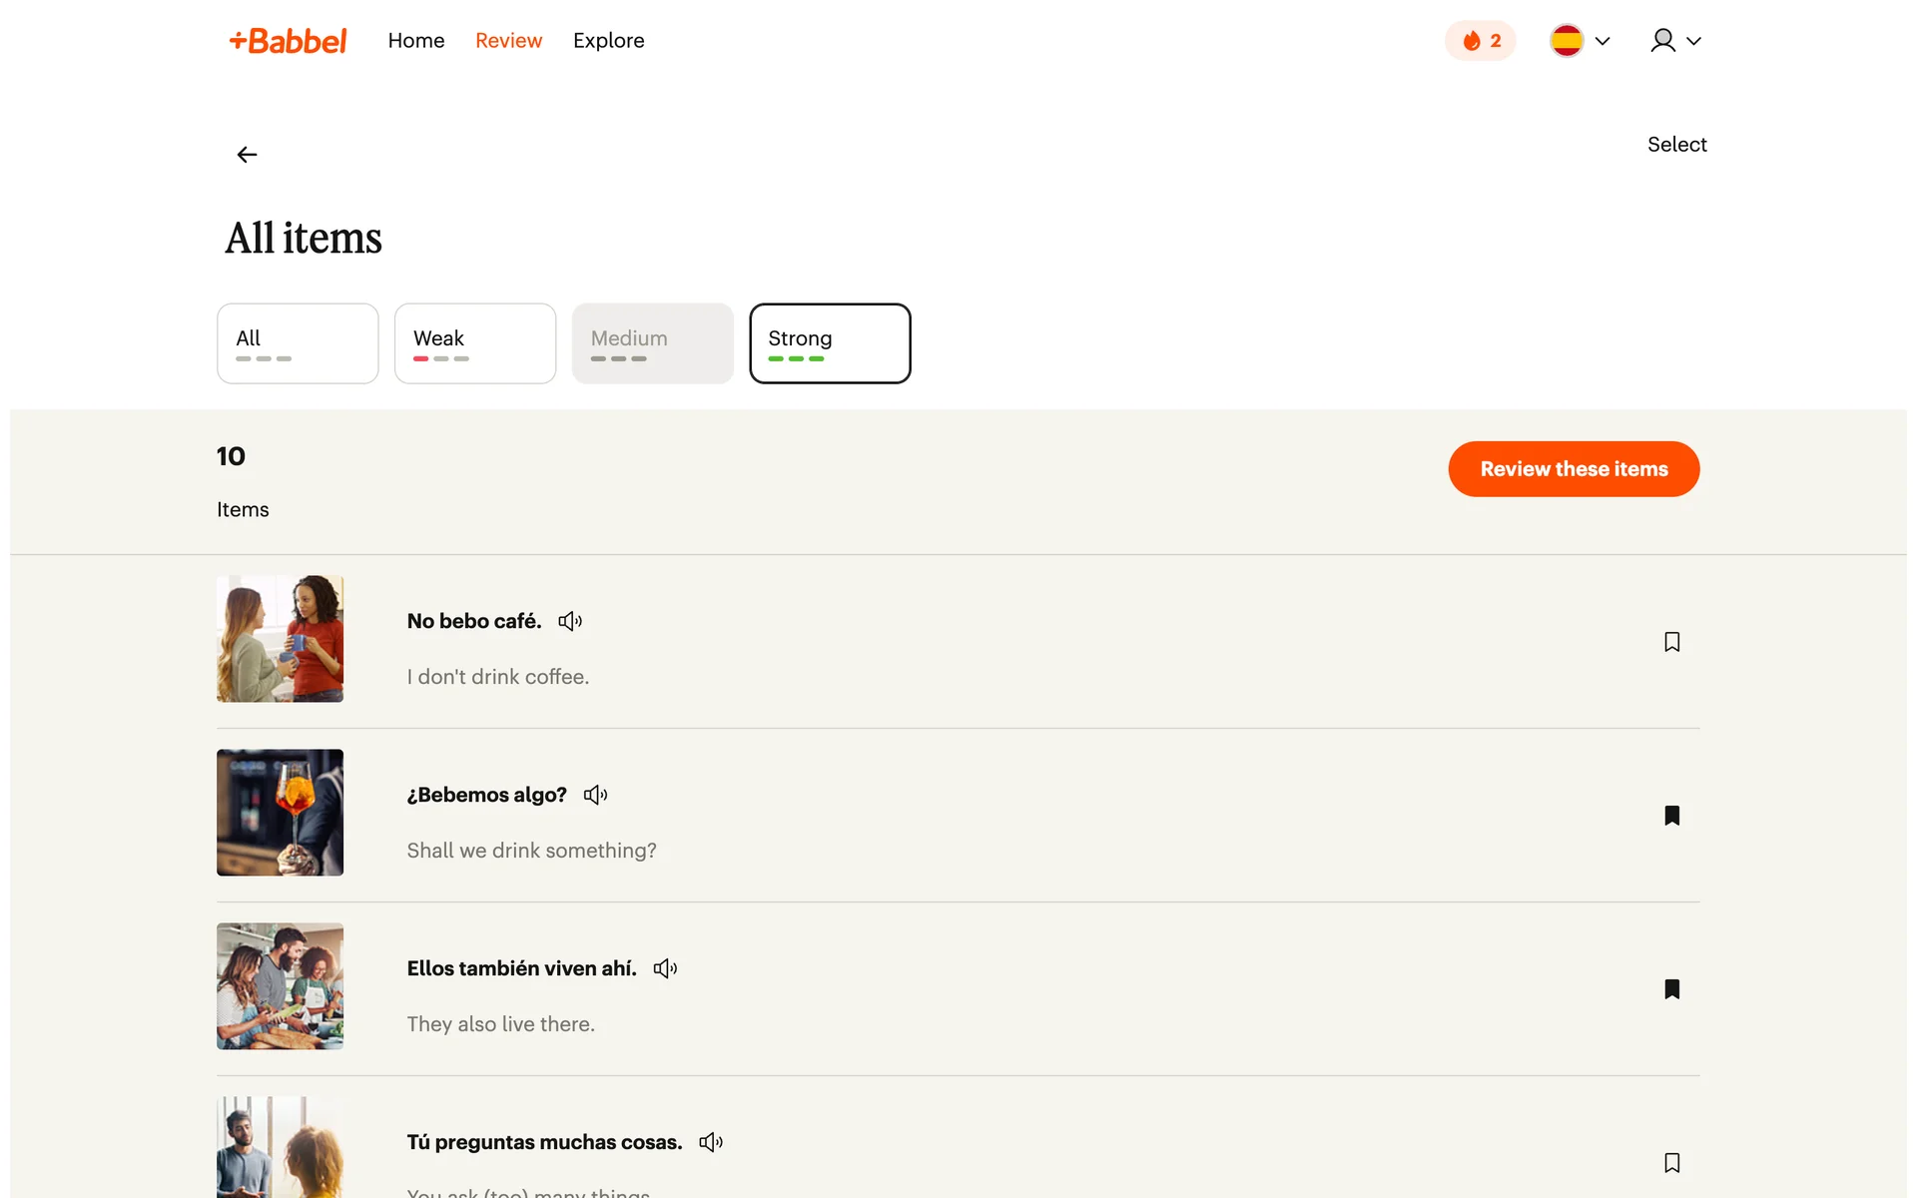1917x1198 pixels.
Task: Expand the Spanish flag language dropdown
Action: (1580, 41)
